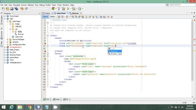Expand the First_Project node
The width and height of the screenshot is (196, 110).
pyautogui.click(x=5, y=16)
